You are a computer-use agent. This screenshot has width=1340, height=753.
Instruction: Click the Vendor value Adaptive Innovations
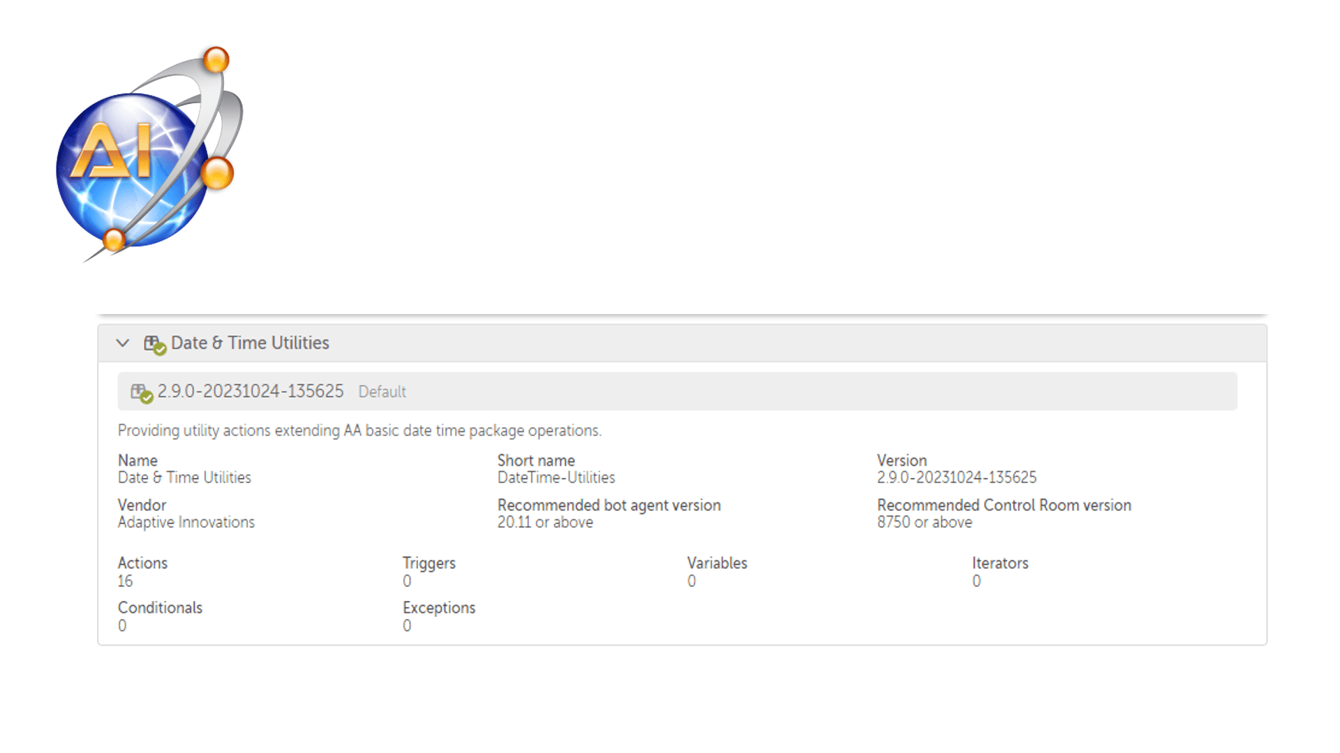[x=186, y=522]
